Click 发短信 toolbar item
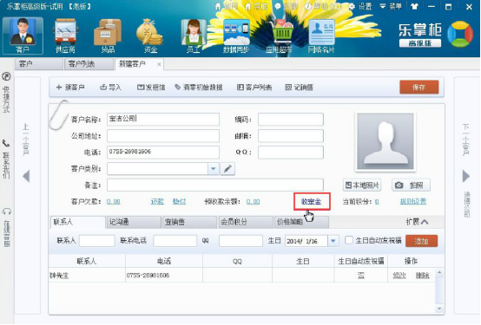 coord(151,88)
